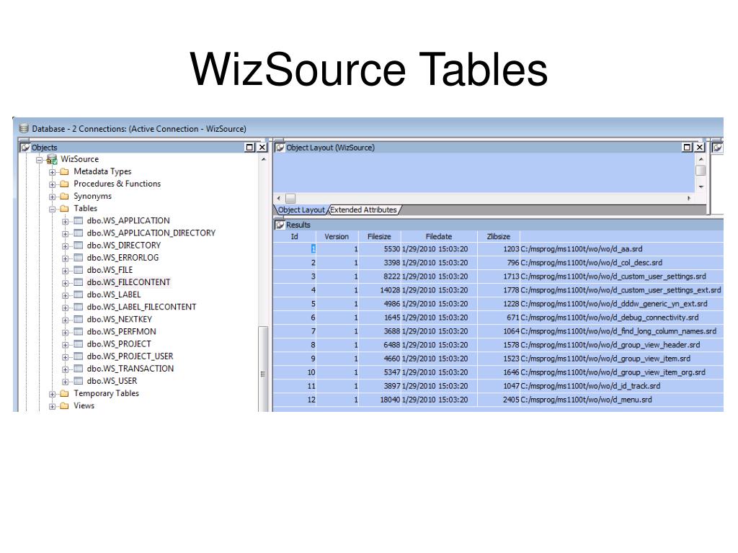The image size is (738, 553).
Task: Click the Metadata Types folder icon
Action: click(64, 171)
